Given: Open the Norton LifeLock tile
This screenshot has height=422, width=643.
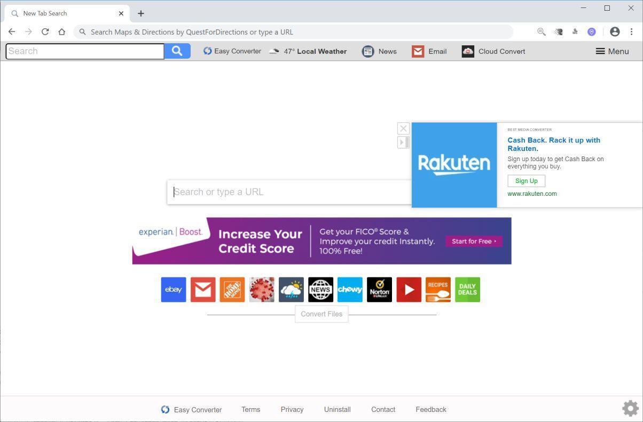Looking at the screenshot, I should coord(379,290).
